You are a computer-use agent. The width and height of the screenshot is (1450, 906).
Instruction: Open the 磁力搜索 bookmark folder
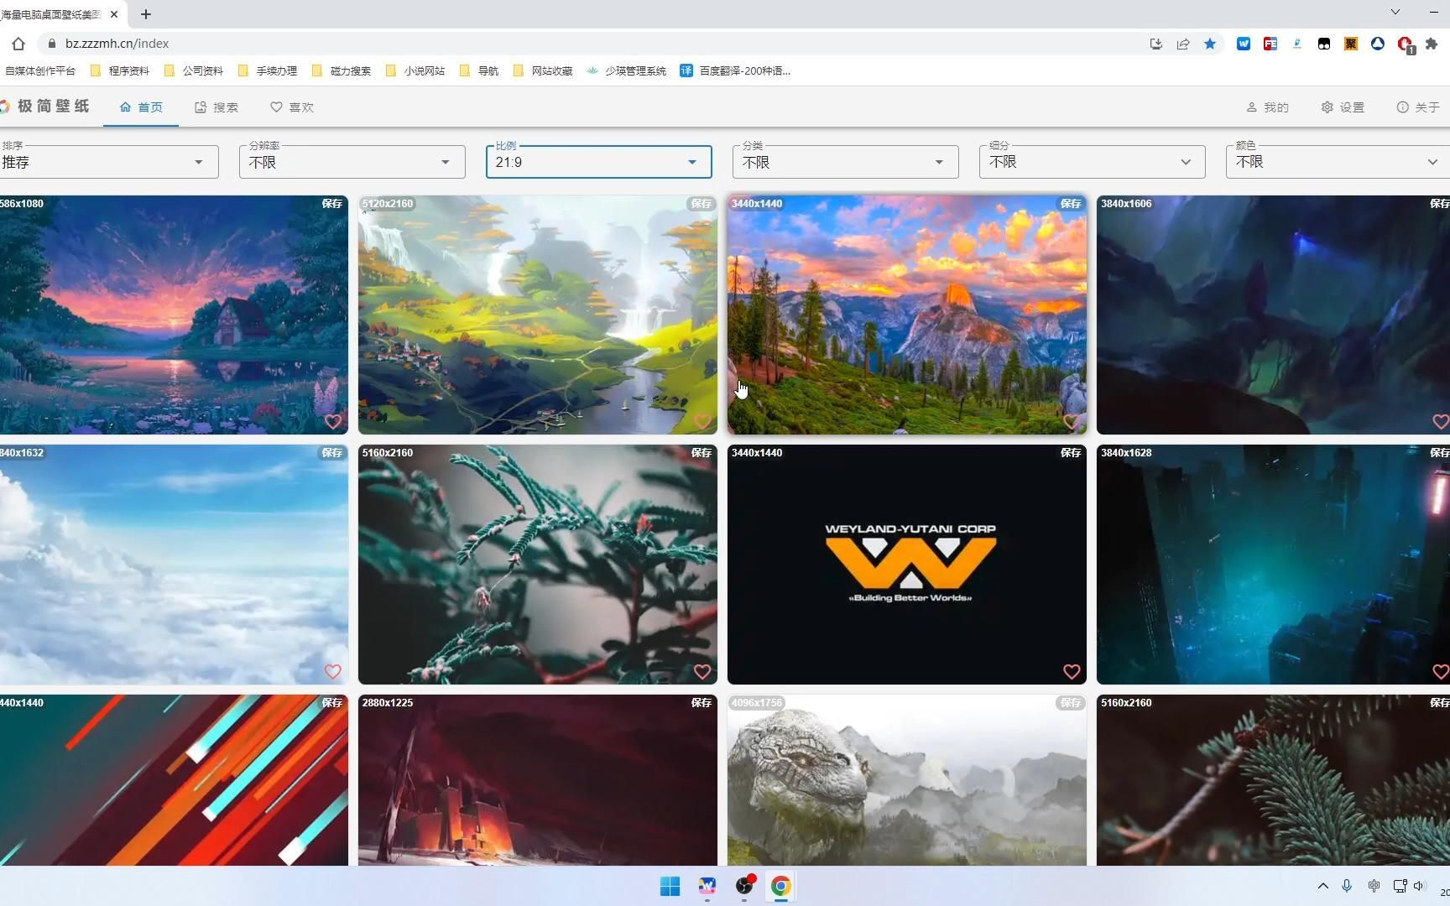click(x=342, y=70)
